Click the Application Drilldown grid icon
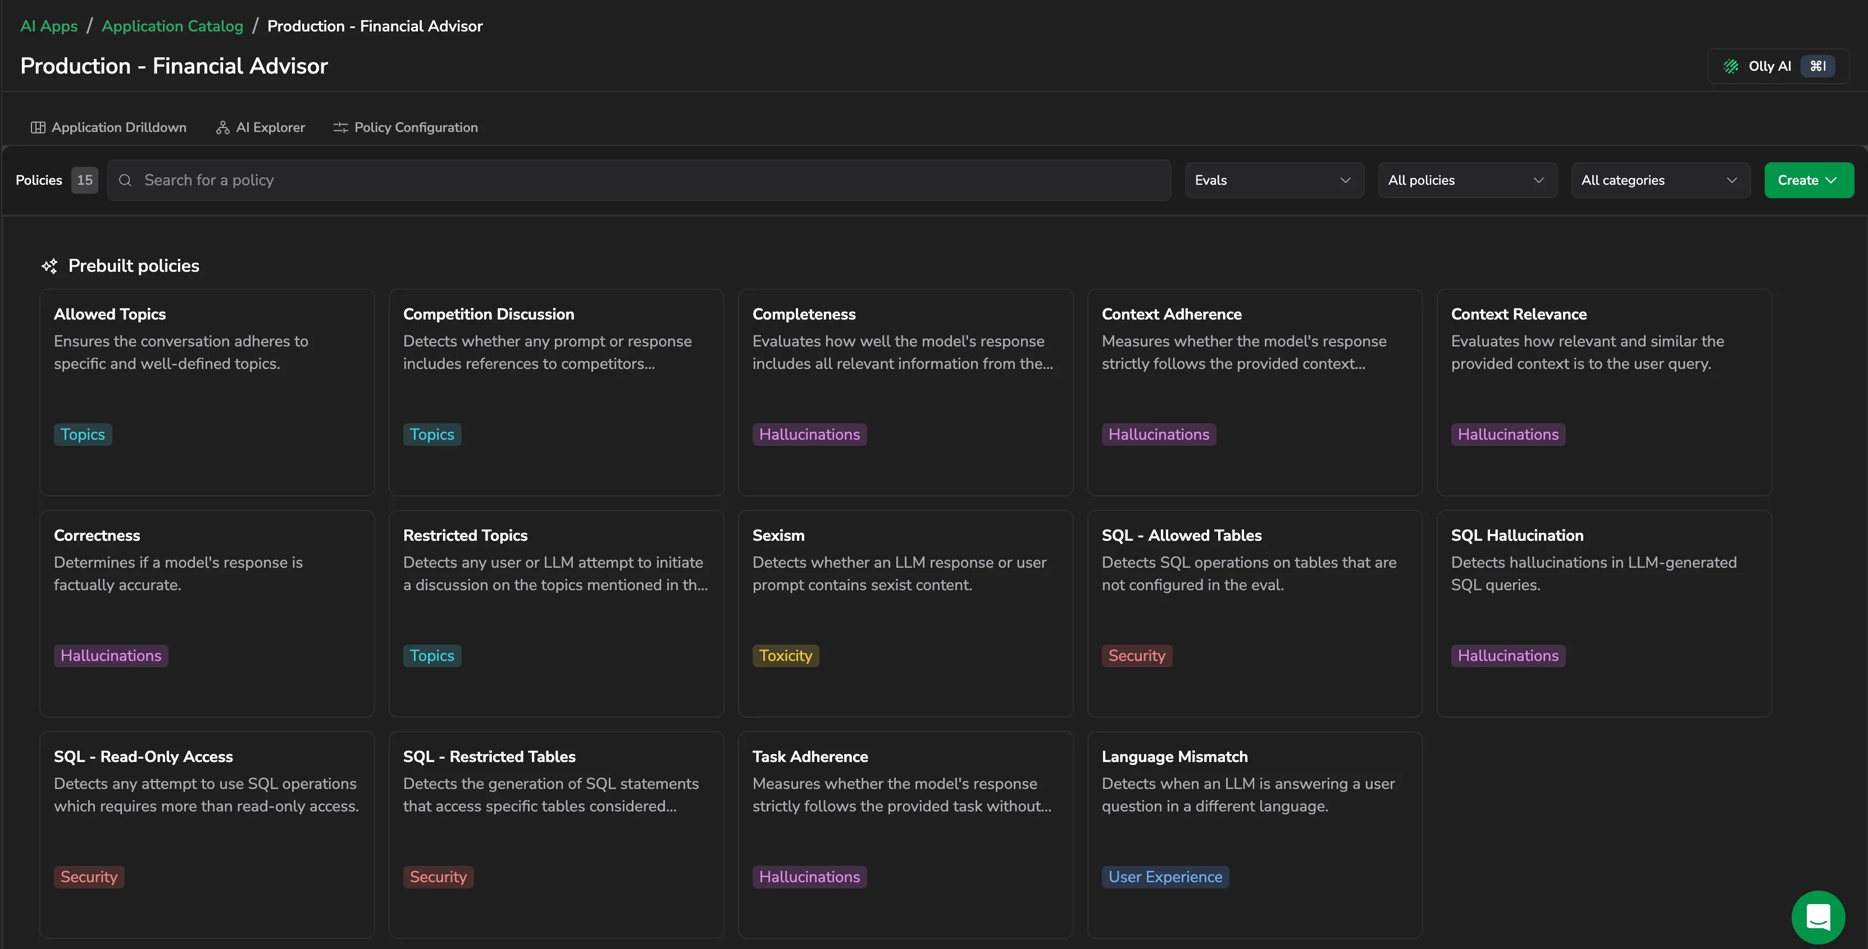 pos(38,127)
